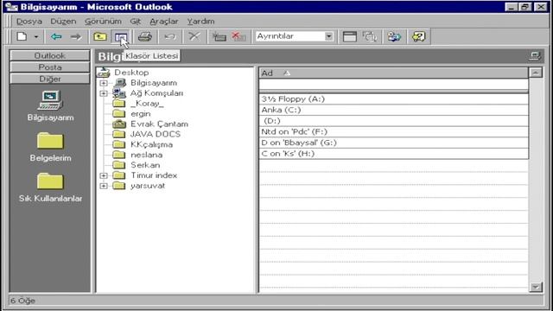The image size is (553, 311).
Task: Expand the Ağ Komşuları tree node
Action: pos(104,93)
